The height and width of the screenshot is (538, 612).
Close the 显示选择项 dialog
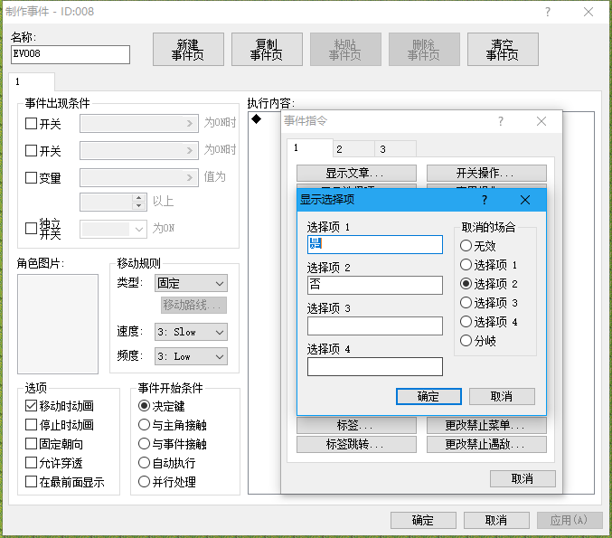[x=525, y=200]
